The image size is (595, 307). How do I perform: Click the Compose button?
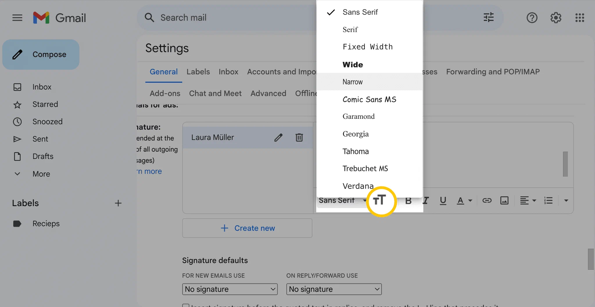pos(41,55)
